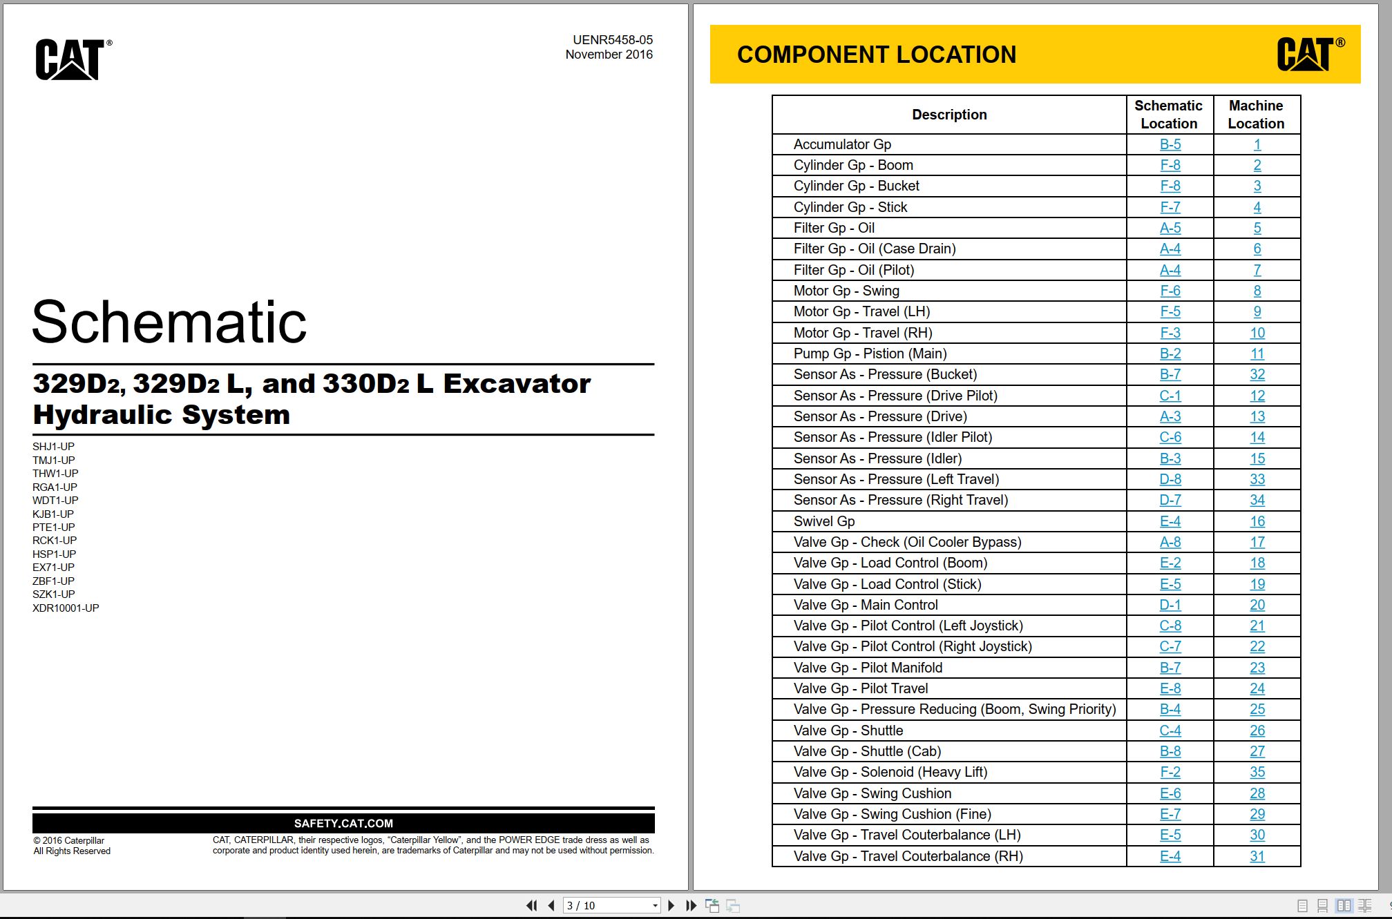Go to the next page
This screenshot has height=919, width=1392.
(x=671, y=905)
